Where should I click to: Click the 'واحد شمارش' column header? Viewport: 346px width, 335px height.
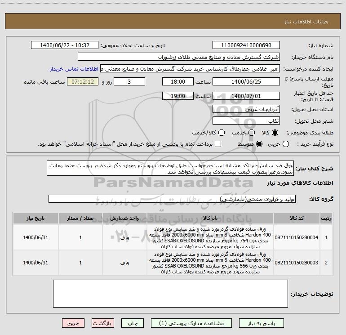point(124,218)
